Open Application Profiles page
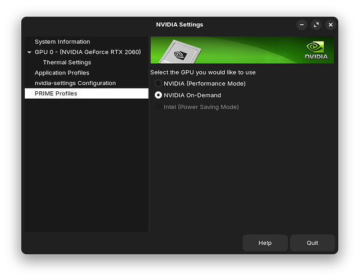 [x=86, y=73]
